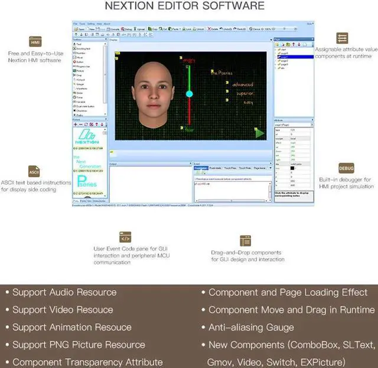Remove picture using the minus icon
This screenshot has height=368, width=378.
(x=80, y=125)
